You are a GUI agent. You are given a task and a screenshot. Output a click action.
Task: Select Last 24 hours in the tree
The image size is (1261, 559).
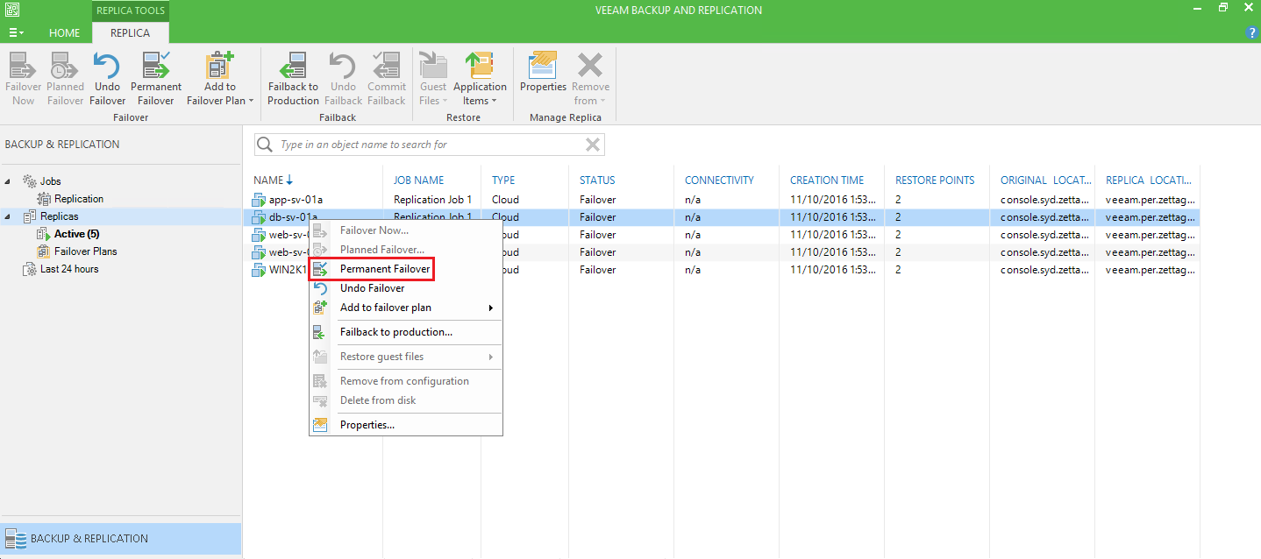(x=69, y=269)
